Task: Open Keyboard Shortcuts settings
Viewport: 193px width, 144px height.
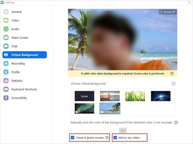Action: 24,89
